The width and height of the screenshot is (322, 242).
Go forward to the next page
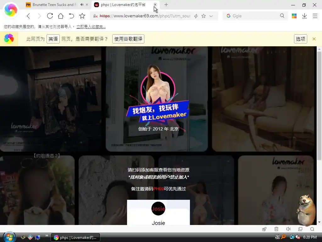pyautogui.click(x=39, y=16)
